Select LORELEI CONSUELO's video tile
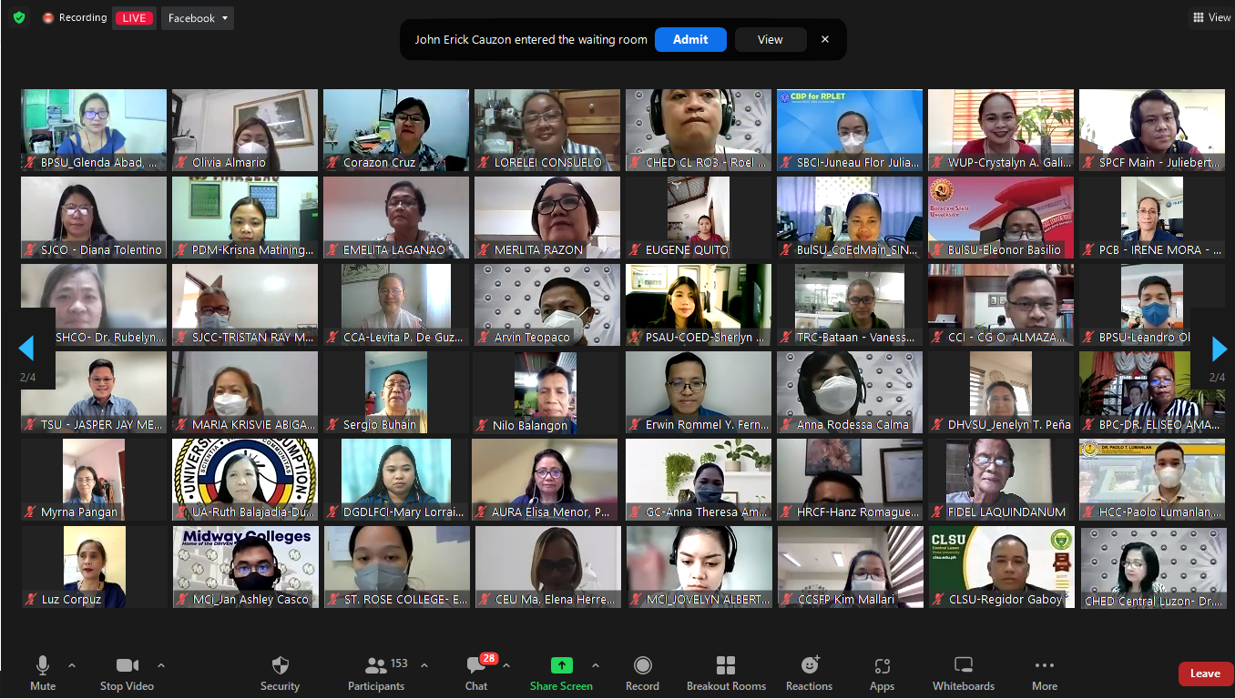The width and height of the screenshot is (1235, 699). [547, 130]
